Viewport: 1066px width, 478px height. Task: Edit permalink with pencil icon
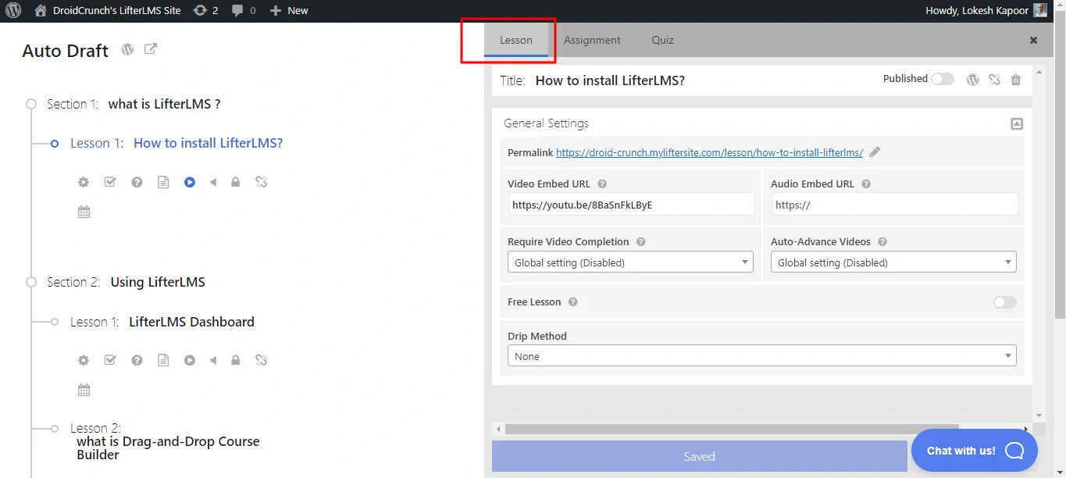(x=875, y=152)
